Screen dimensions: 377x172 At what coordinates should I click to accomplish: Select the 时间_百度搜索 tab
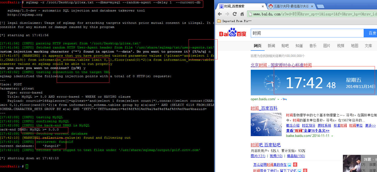click(242, 6)
